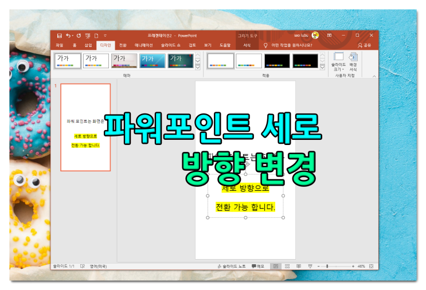Apply the blue gradient theme thumbnail

click(153, 61)
